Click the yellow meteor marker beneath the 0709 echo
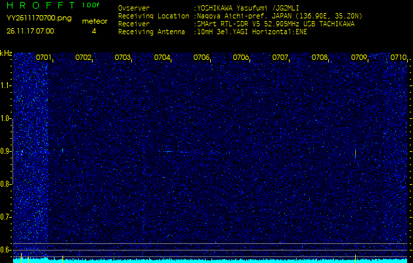The width and height of the screenshot is (413, 263). (355, 258)
